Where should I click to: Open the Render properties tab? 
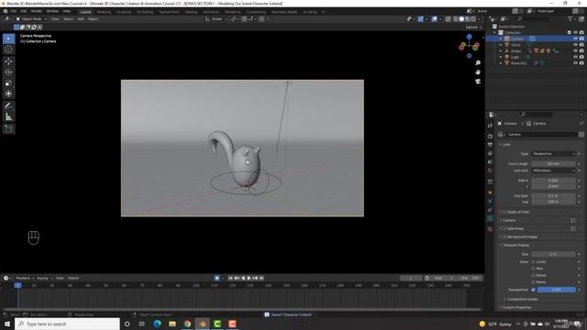490,137
